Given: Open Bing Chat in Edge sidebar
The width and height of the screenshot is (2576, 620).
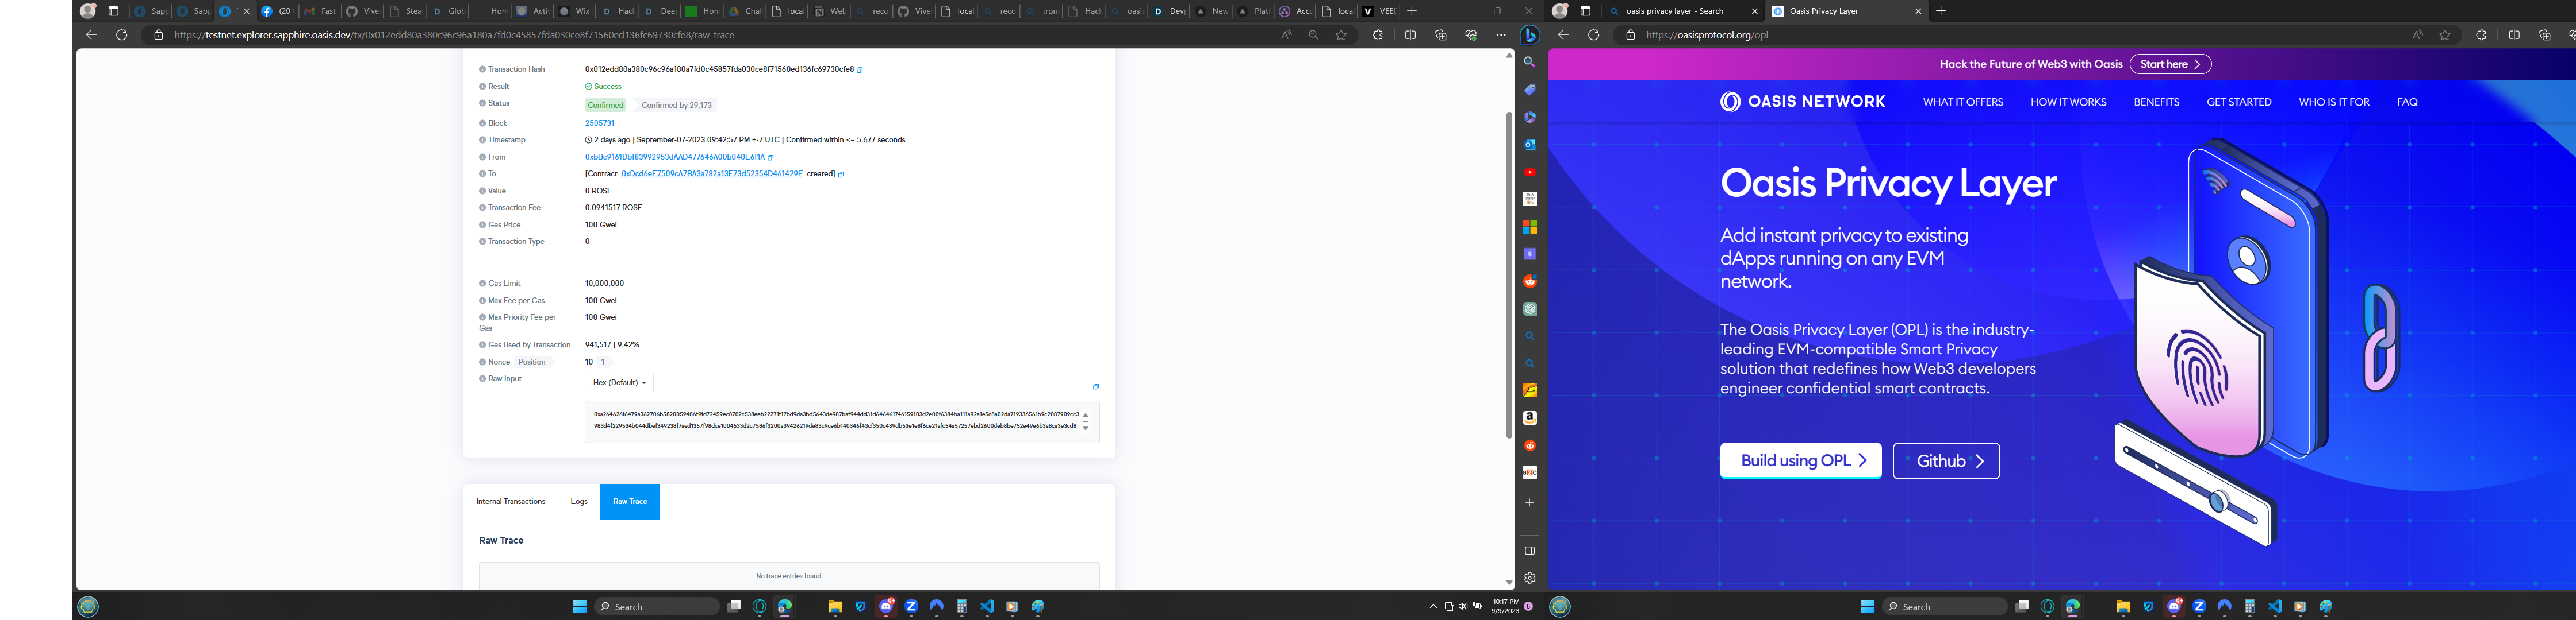Looking at the screenshot, I should (x=1529, y=35).
